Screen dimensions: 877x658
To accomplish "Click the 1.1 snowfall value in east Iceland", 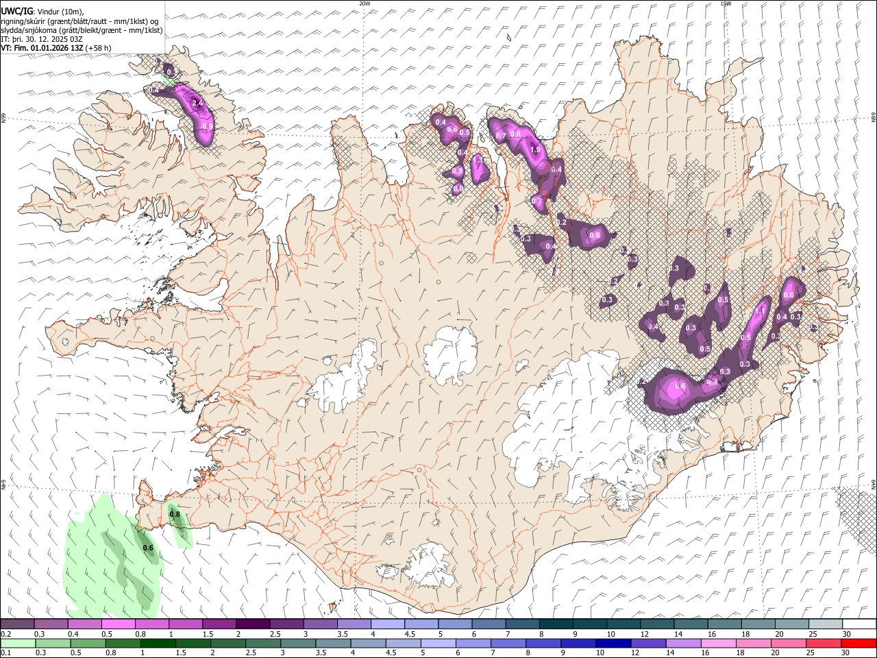I will [760, 311].
